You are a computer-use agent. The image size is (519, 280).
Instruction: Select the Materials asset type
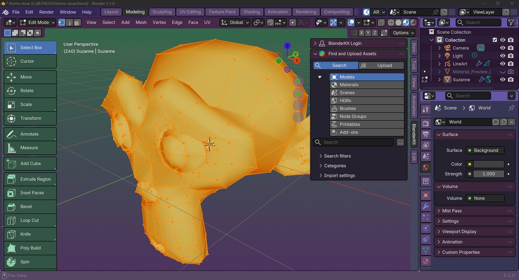click(x=367, y=85)
